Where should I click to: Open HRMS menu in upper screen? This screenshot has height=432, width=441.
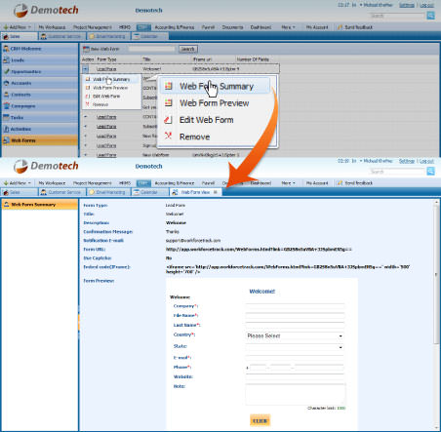(x=125, y=27)
